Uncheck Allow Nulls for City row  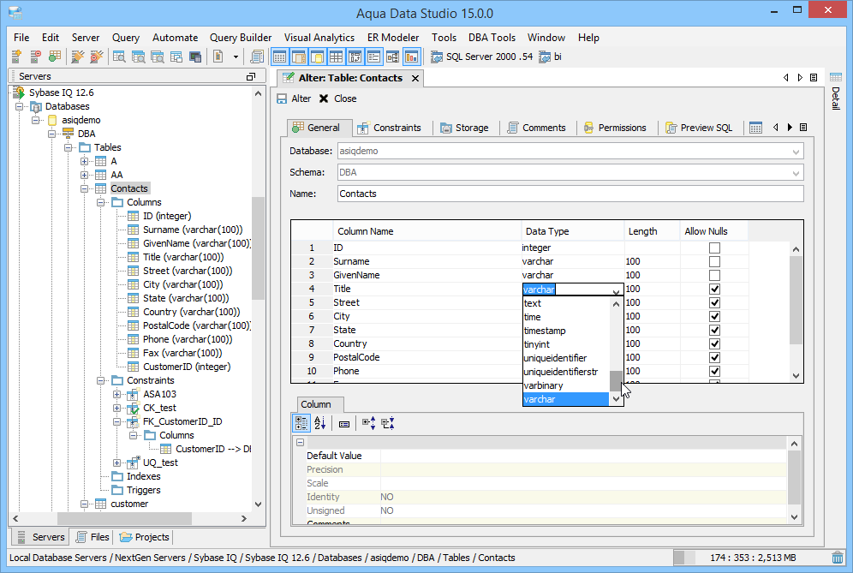(x=714, y=316)
